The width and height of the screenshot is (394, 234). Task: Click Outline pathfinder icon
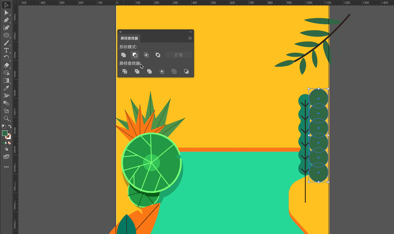174,72
